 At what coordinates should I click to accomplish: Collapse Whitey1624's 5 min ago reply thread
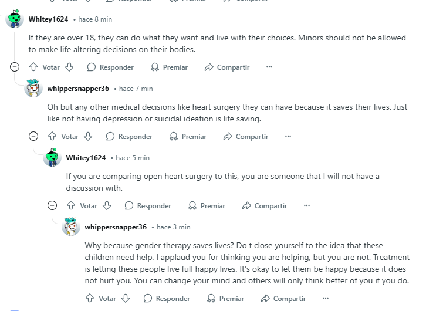pyautogui.click(x=52, y=205)
